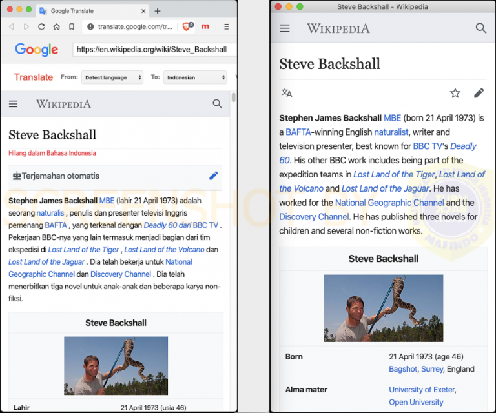Open the browser home page icon
Screen dimensions: 496x413
(x=57, y=26)
